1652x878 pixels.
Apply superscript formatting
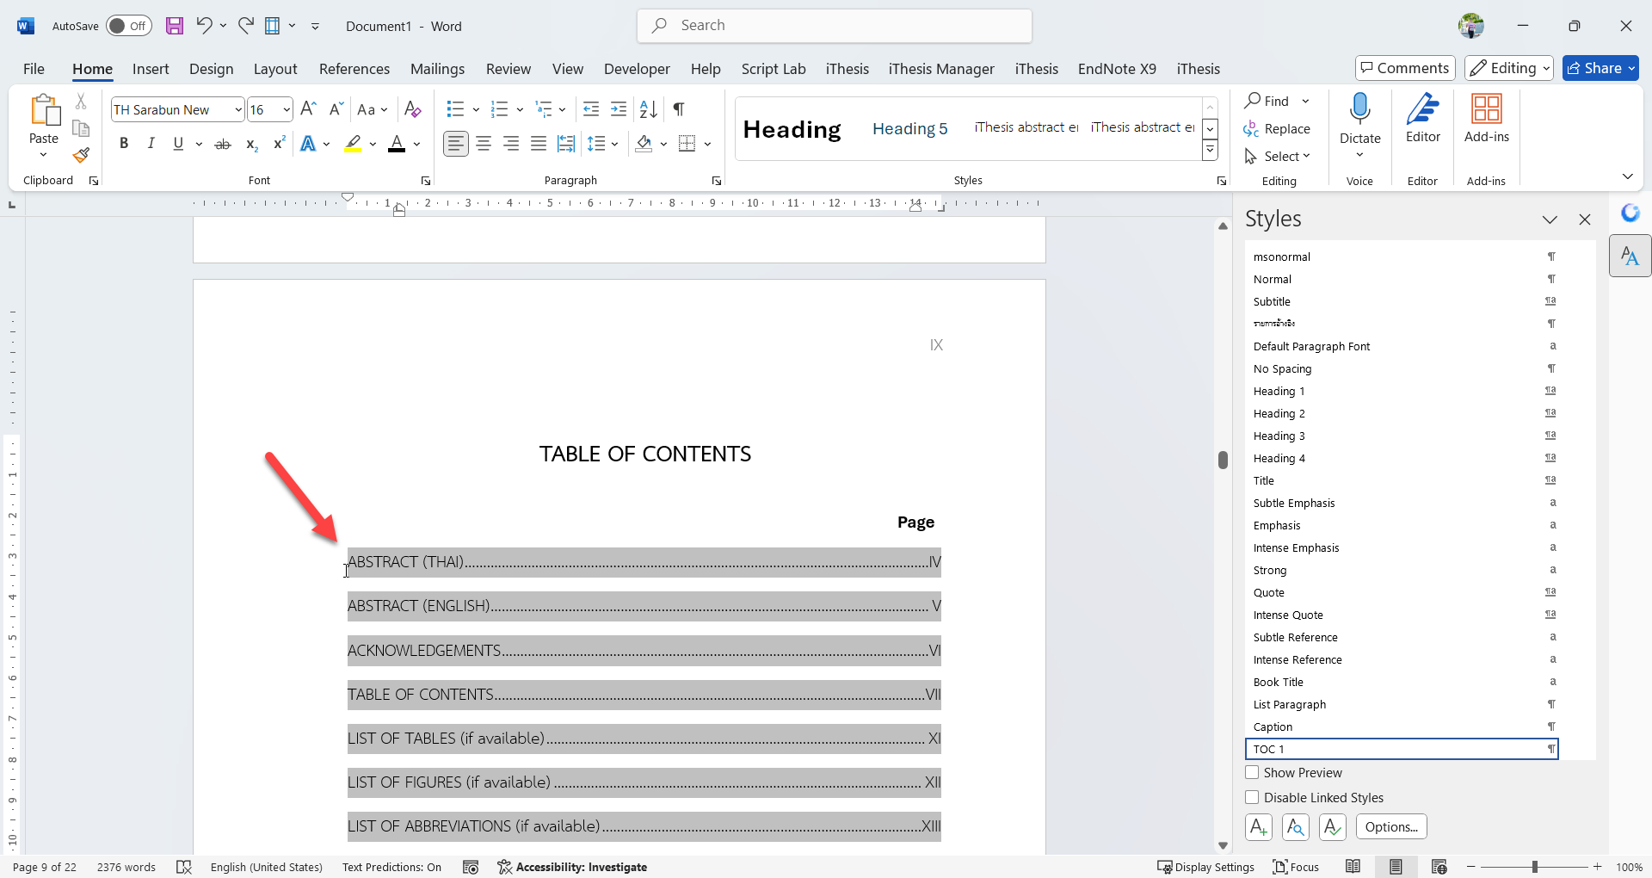point(279,144)
